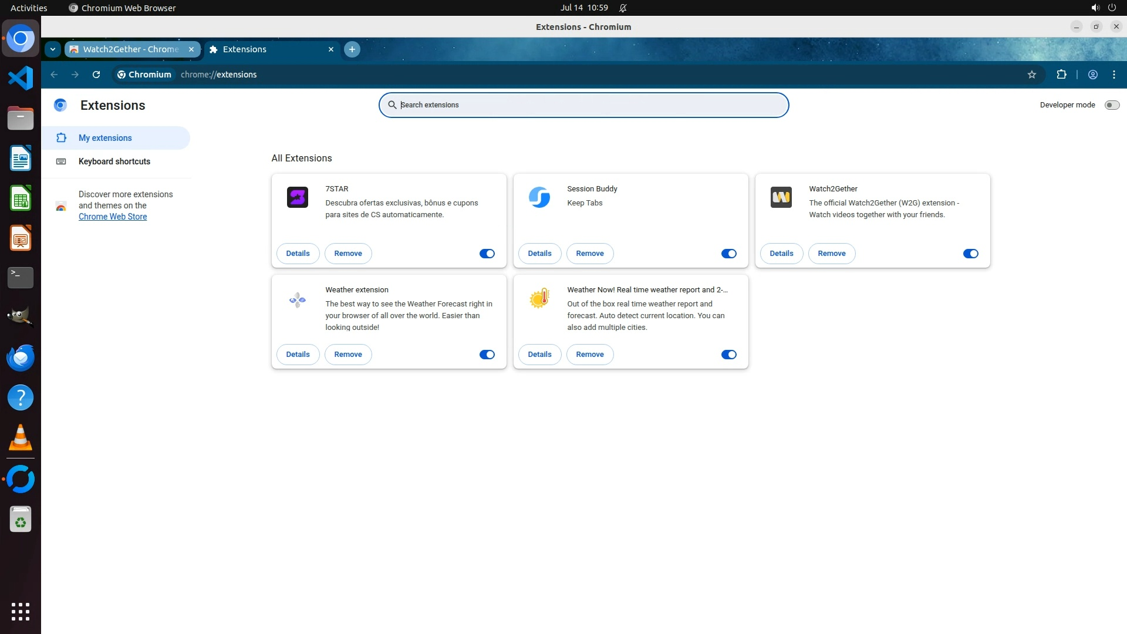
Task: Open the Chrome Web Store link
Action: (113, 217)
